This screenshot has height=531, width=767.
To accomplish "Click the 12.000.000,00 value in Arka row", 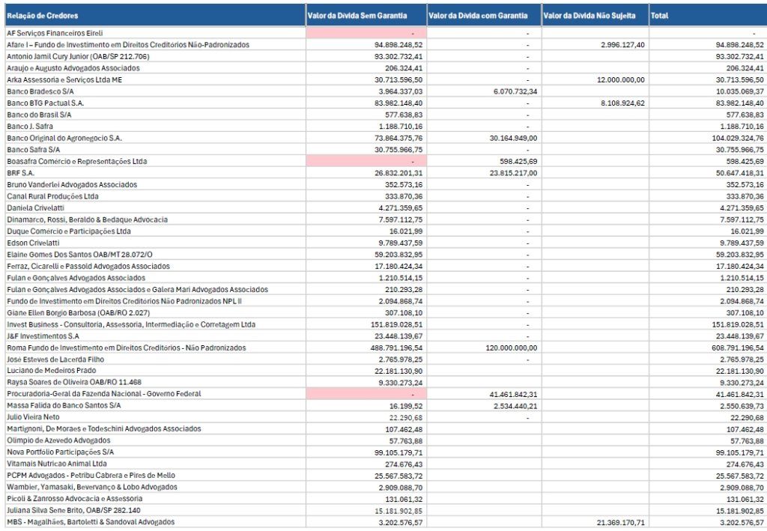I will click(x=620, y=80).
